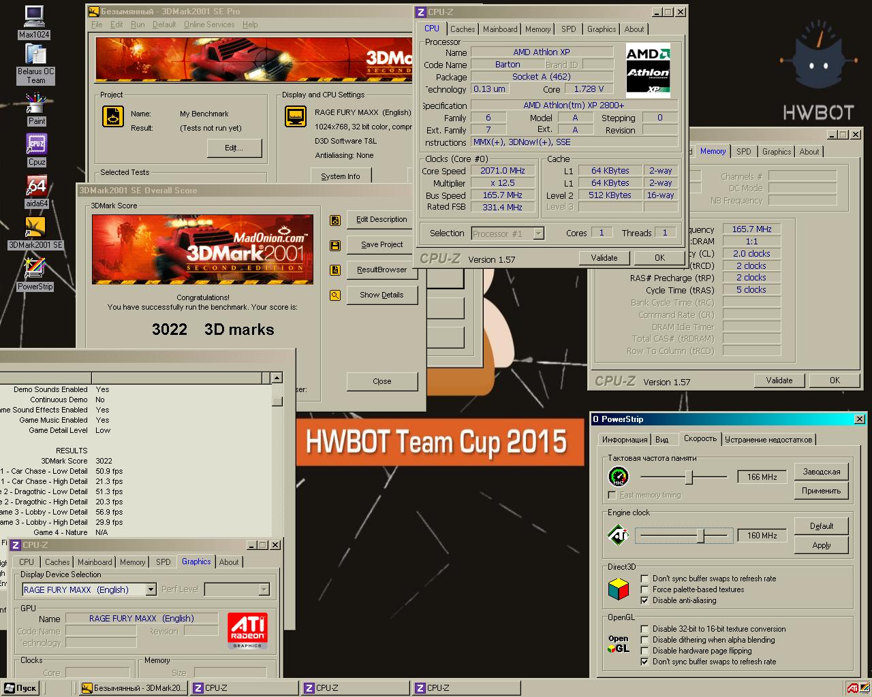Click the ATI tray icon in system tray

(x=853, y=688)
